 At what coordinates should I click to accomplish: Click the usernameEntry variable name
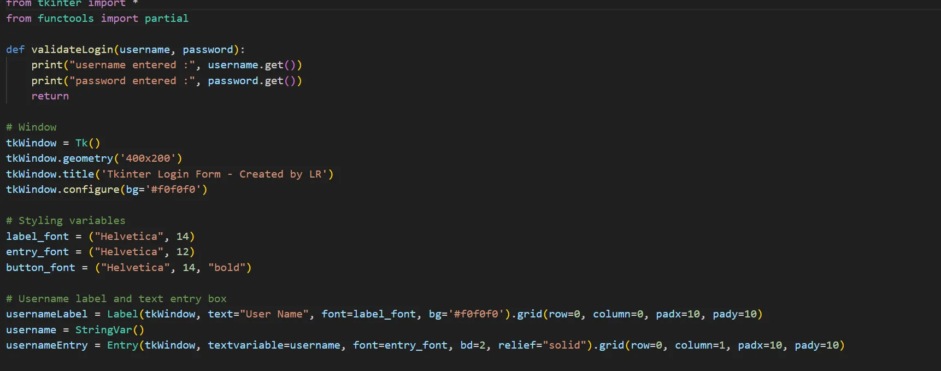pos(46,345)
